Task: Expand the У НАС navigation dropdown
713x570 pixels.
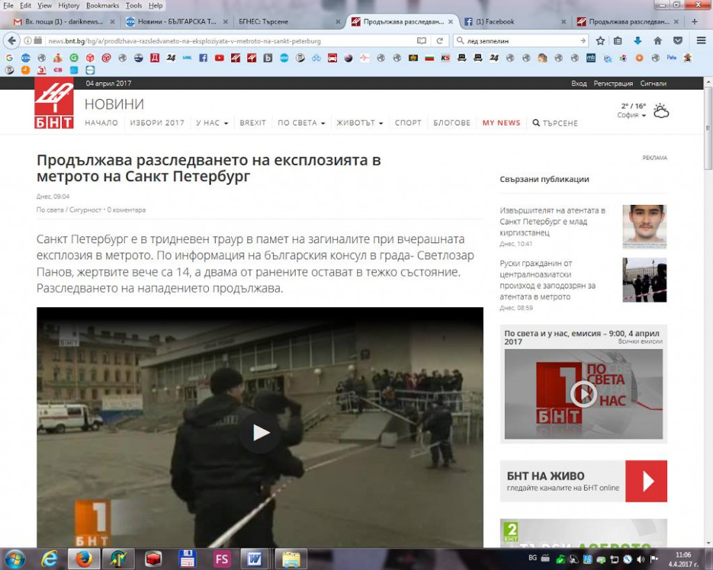Action: (212, 123)
